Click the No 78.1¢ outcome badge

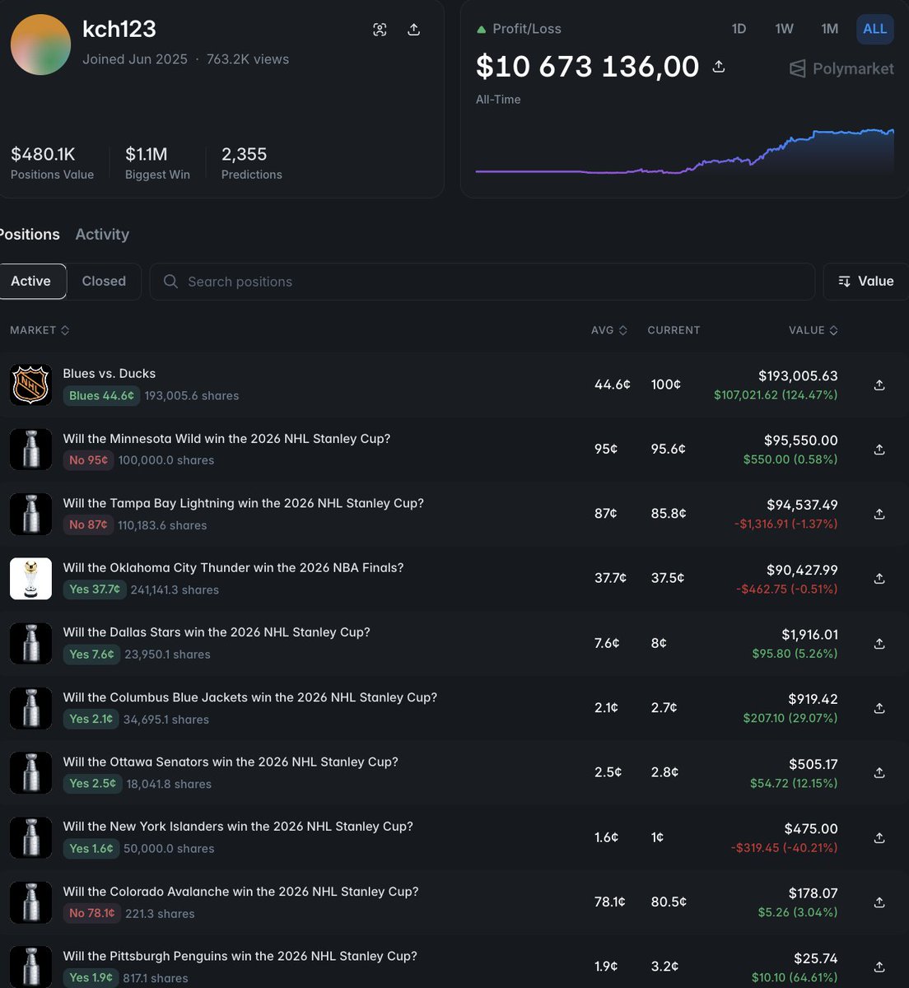pos(92,913)
